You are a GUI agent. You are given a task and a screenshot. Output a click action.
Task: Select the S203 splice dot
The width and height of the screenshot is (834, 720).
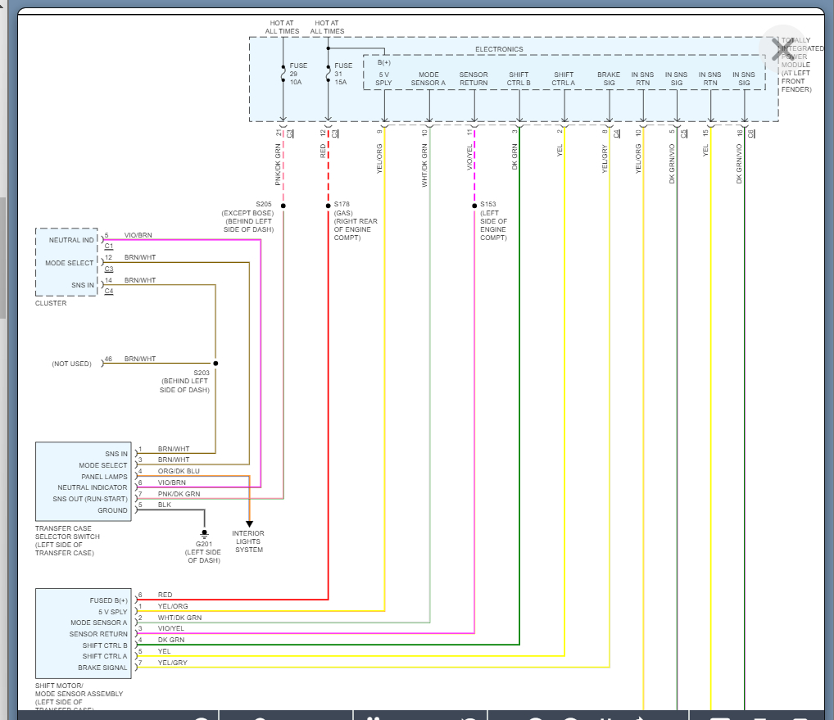[x=215, y=363]
